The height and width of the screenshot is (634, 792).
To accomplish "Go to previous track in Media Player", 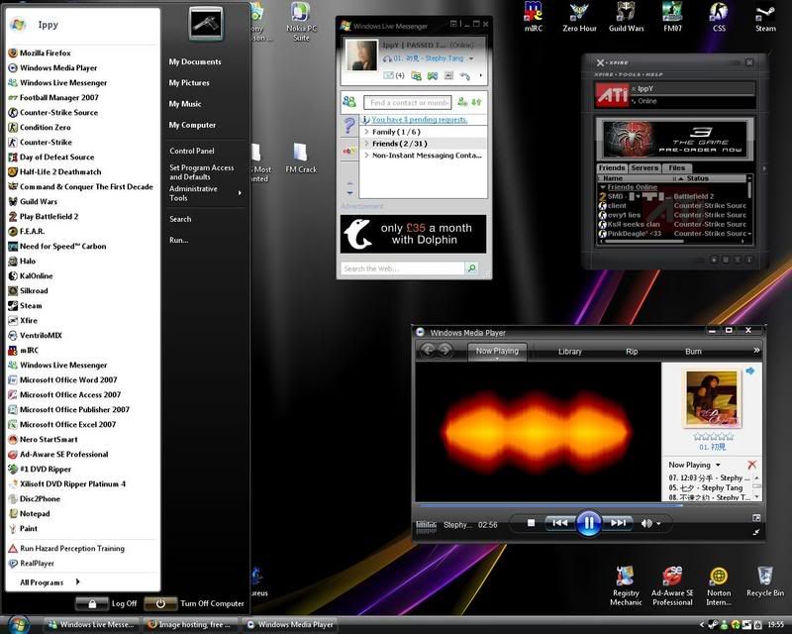I will 560,523.
